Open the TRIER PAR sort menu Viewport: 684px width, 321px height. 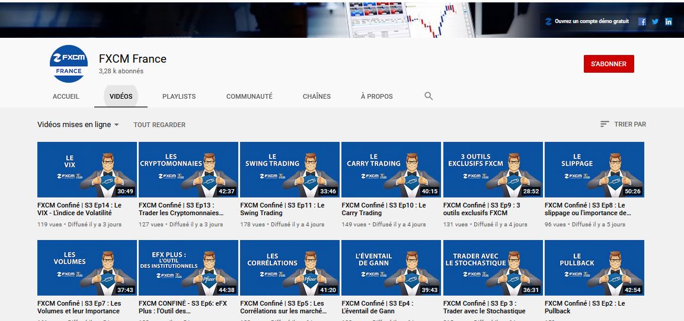[623, 124]
